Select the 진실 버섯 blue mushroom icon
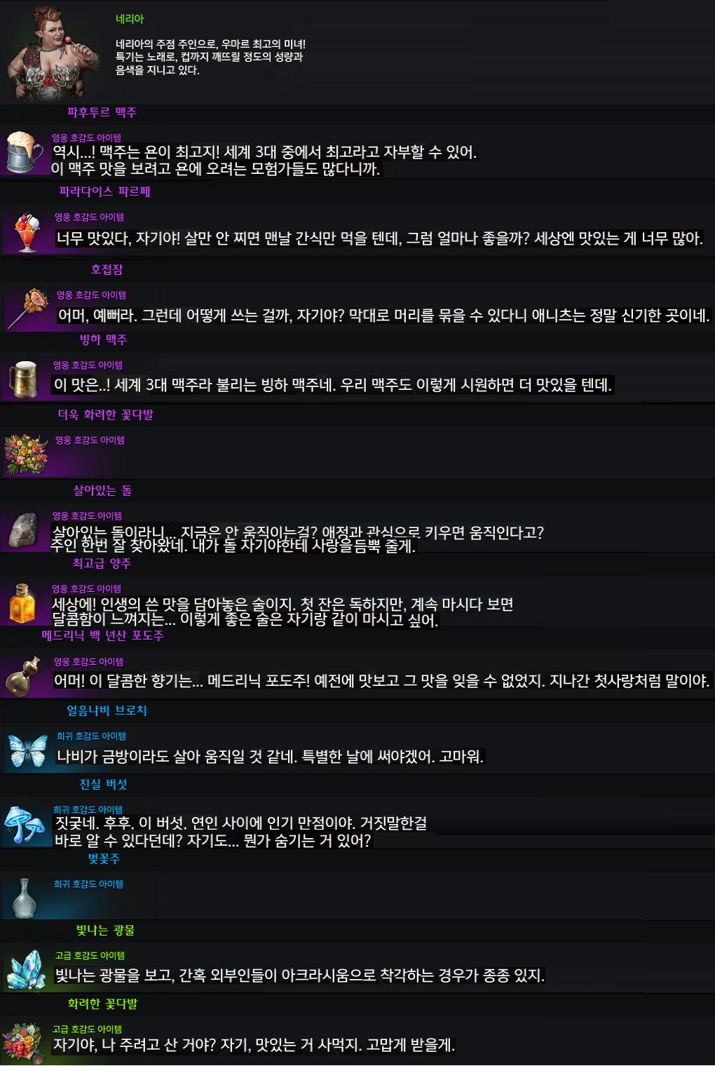The image size is (715, 1066). click(24, 825)
